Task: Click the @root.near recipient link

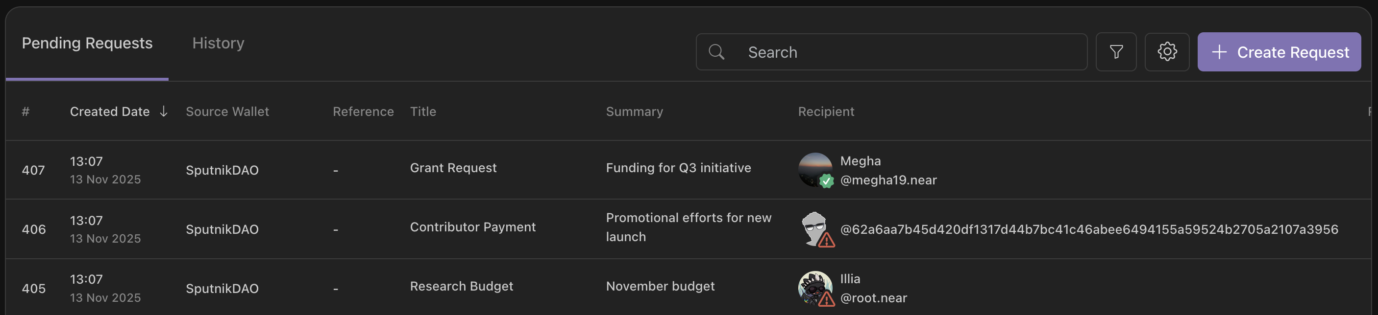Action: [873, 298]
